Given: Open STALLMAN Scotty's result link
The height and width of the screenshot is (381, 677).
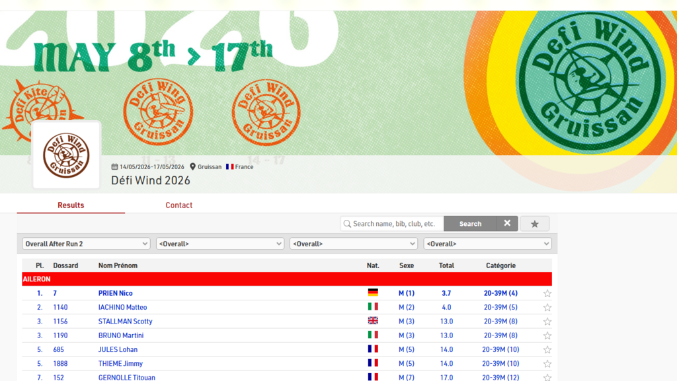Looking at the screenshot, I should point(125,322).
